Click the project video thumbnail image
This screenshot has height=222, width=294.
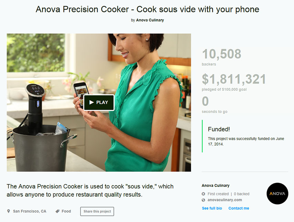(x=99, y=103)
